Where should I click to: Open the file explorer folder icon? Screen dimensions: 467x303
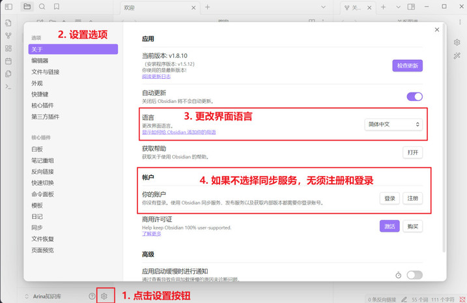coord(27,7)
